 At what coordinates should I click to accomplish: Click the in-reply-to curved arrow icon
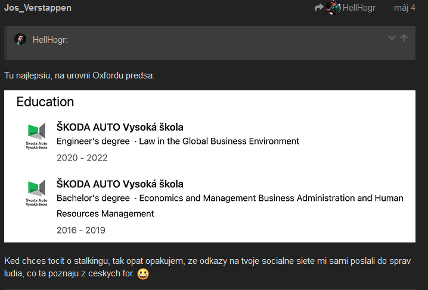point(318,8)
